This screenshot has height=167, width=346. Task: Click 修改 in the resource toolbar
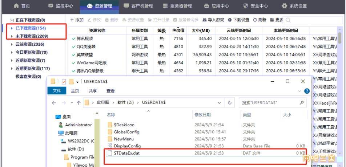coord(94,20)
